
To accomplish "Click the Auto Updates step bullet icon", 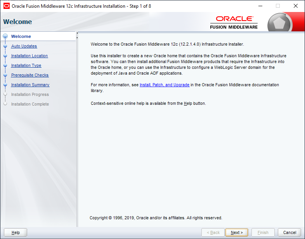I will pyautogui.click(x=5, y=46).
